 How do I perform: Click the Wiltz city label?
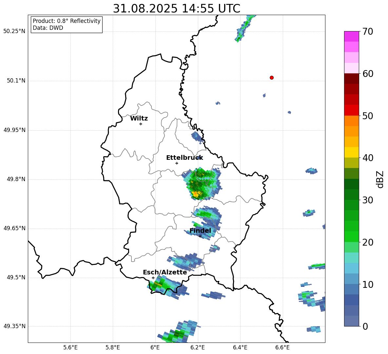139,119
